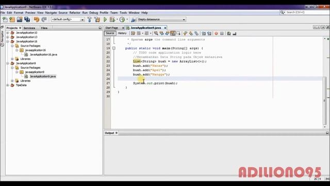This screenshot has width=330, height=186.
Task: Open the File menu
Action: click(3, 12)
